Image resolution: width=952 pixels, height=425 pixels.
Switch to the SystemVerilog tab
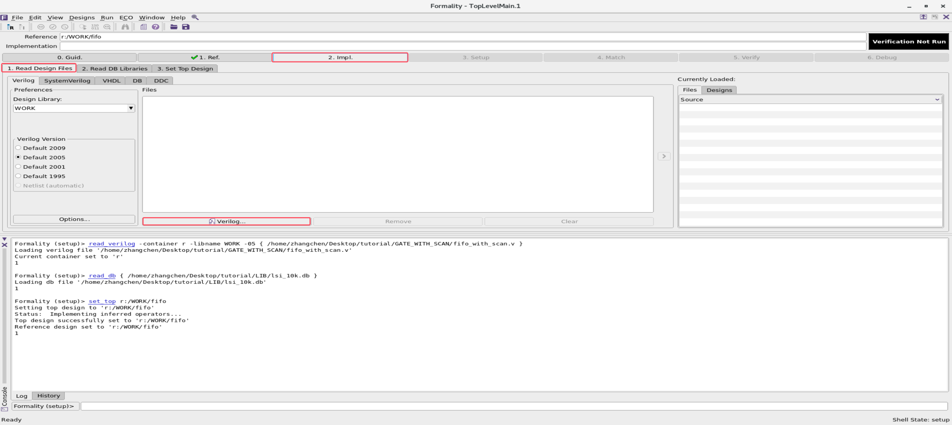click(67, 80)
